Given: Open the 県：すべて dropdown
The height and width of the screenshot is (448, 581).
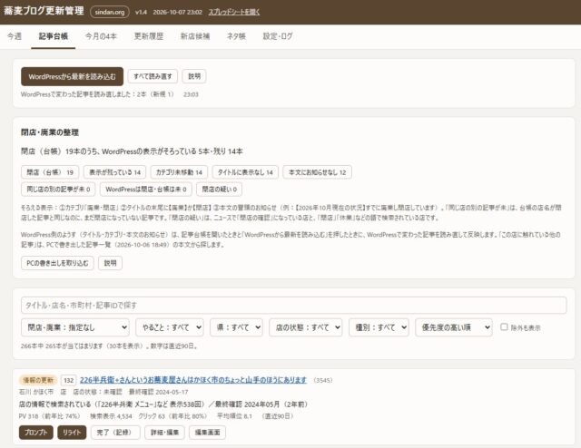Looking at the screenshot, I should (236, 327).
